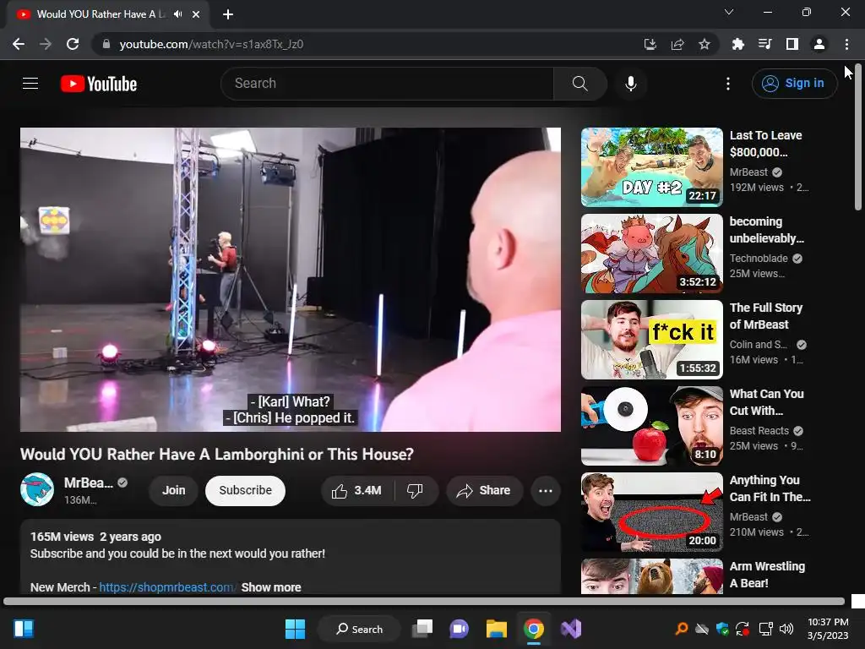Open Task View on taskbar

(423, 629)
